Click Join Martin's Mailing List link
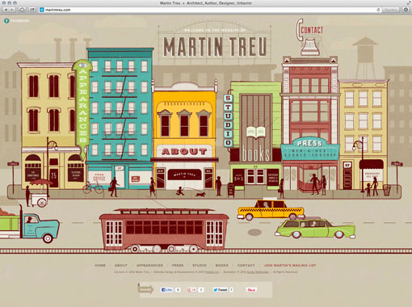 [x=290, y=265]
